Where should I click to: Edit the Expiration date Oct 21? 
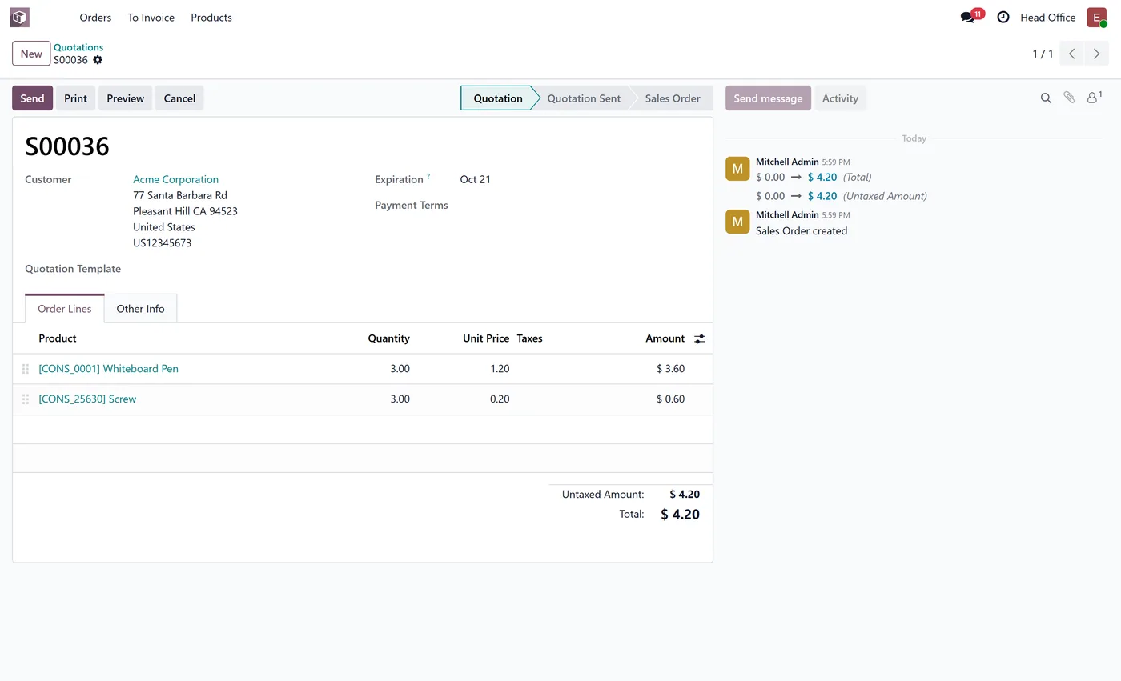pos(476,179)
